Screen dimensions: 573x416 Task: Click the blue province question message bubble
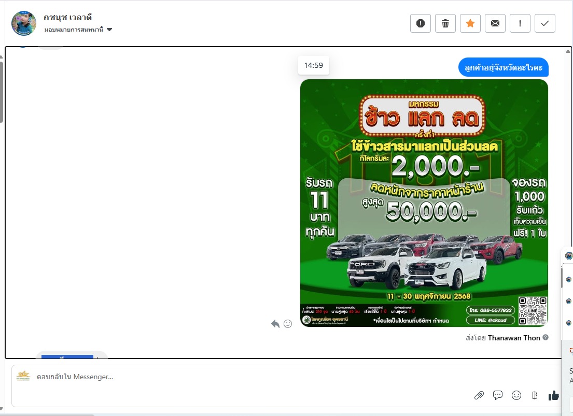[503, 67]
